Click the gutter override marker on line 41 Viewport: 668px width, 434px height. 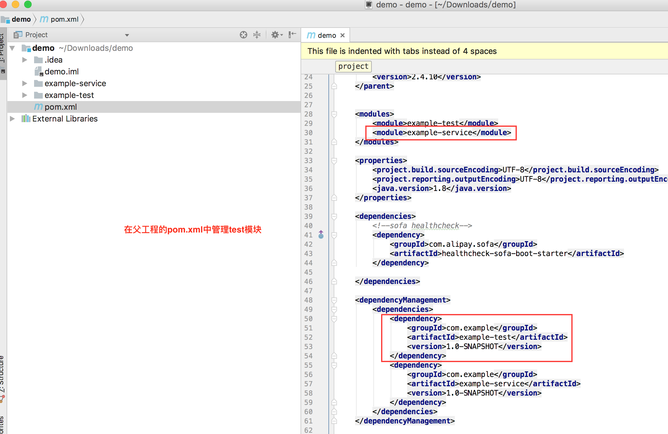[x=321, y=235]
